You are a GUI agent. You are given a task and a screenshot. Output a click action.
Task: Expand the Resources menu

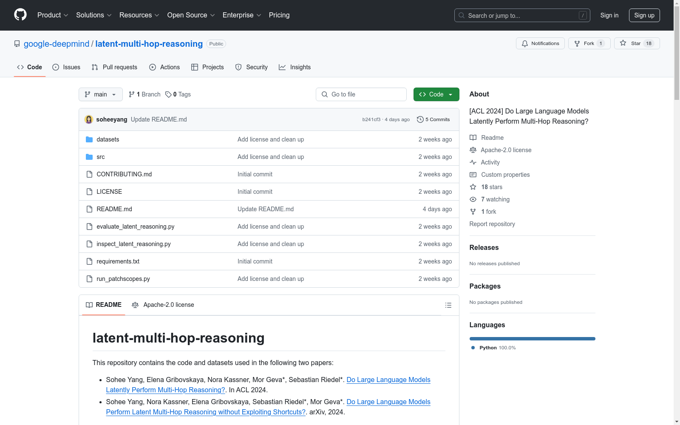[139, 15]
